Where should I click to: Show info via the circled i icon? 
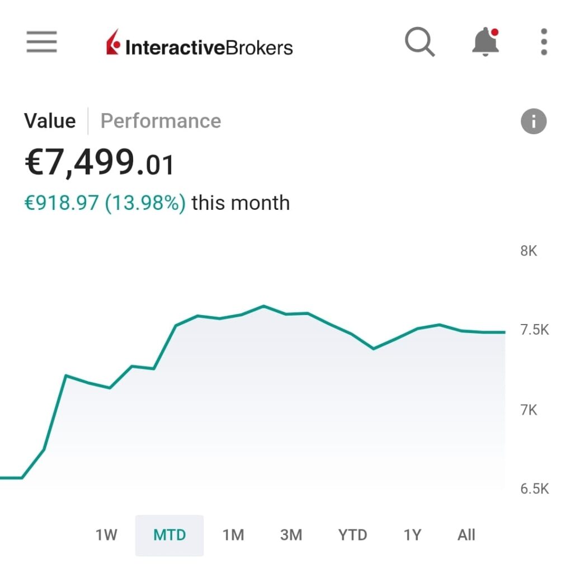(x=533, y=121)
